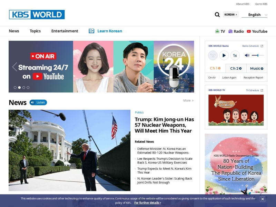Select first carousel dot indicator

[15, 88]
